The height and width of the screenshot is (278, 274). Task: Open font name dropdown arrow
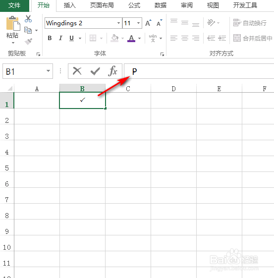tap(118, 23)
